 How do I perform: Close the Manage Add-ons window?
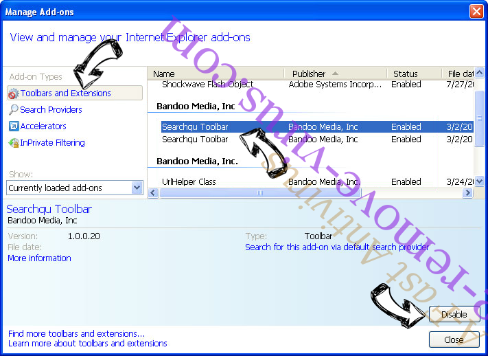(x=476, y=12)
